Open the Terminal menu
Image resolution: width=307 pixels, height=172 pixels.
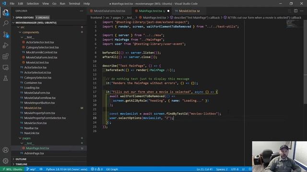(x=74, y=3)
